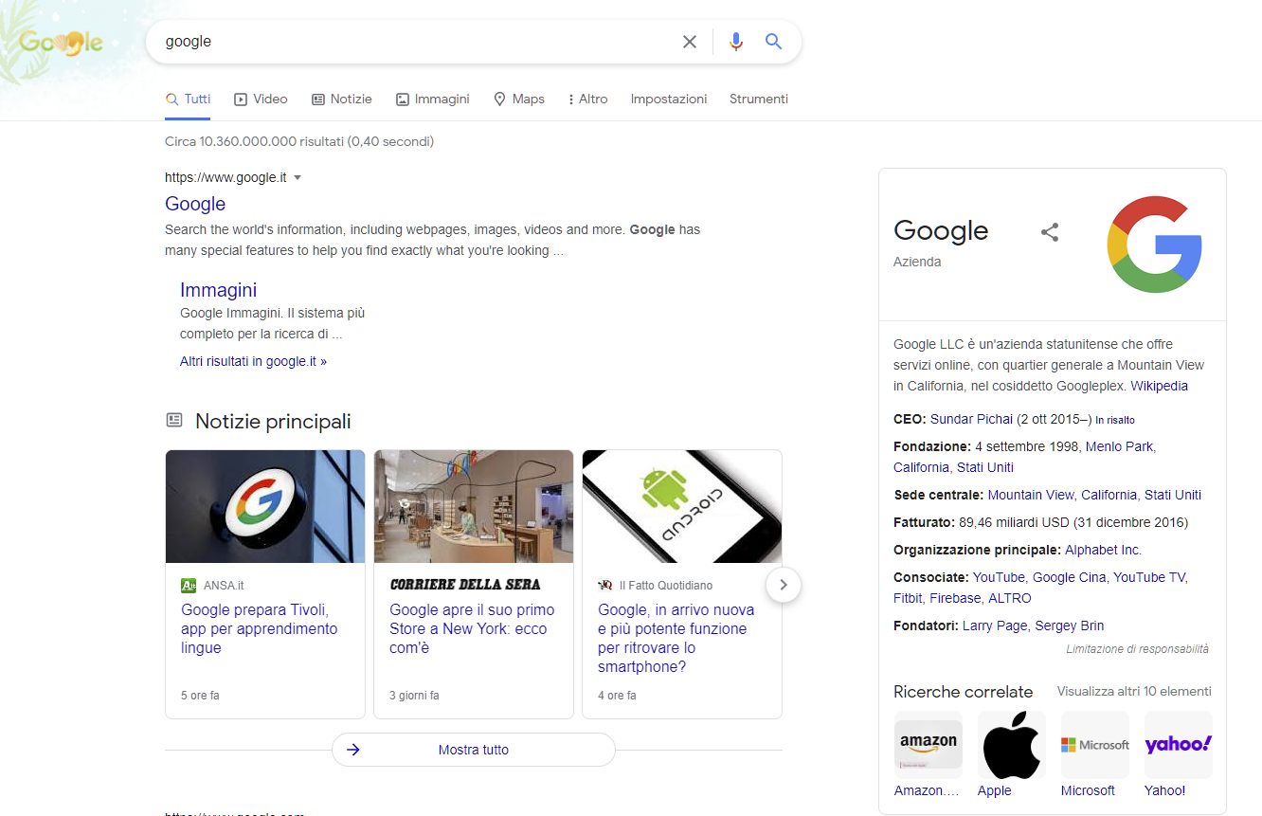The image size is (1262, 816).
Task: Open the Immagini sitelink
Action: coord(218,290)
